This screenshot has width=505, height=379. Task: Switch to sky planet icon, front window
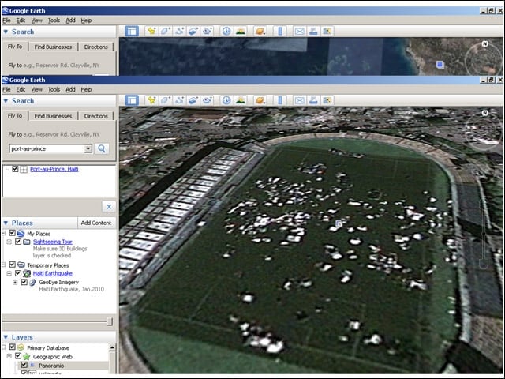pyautogui.click(x=260, y=100)
